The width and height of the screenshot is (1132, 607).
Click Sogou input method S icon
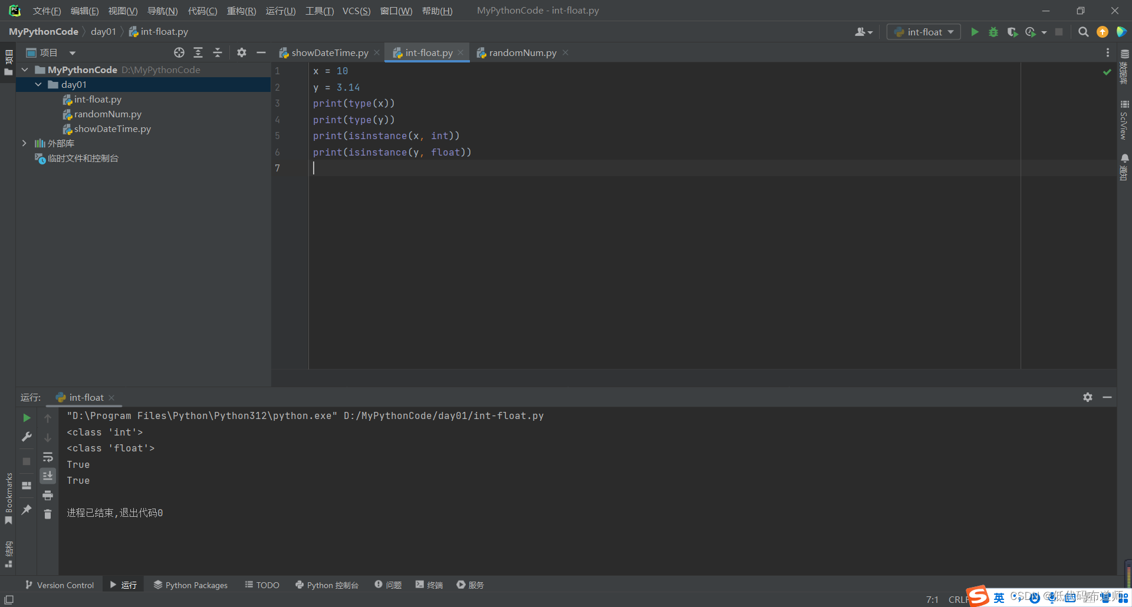click(978, 596)
